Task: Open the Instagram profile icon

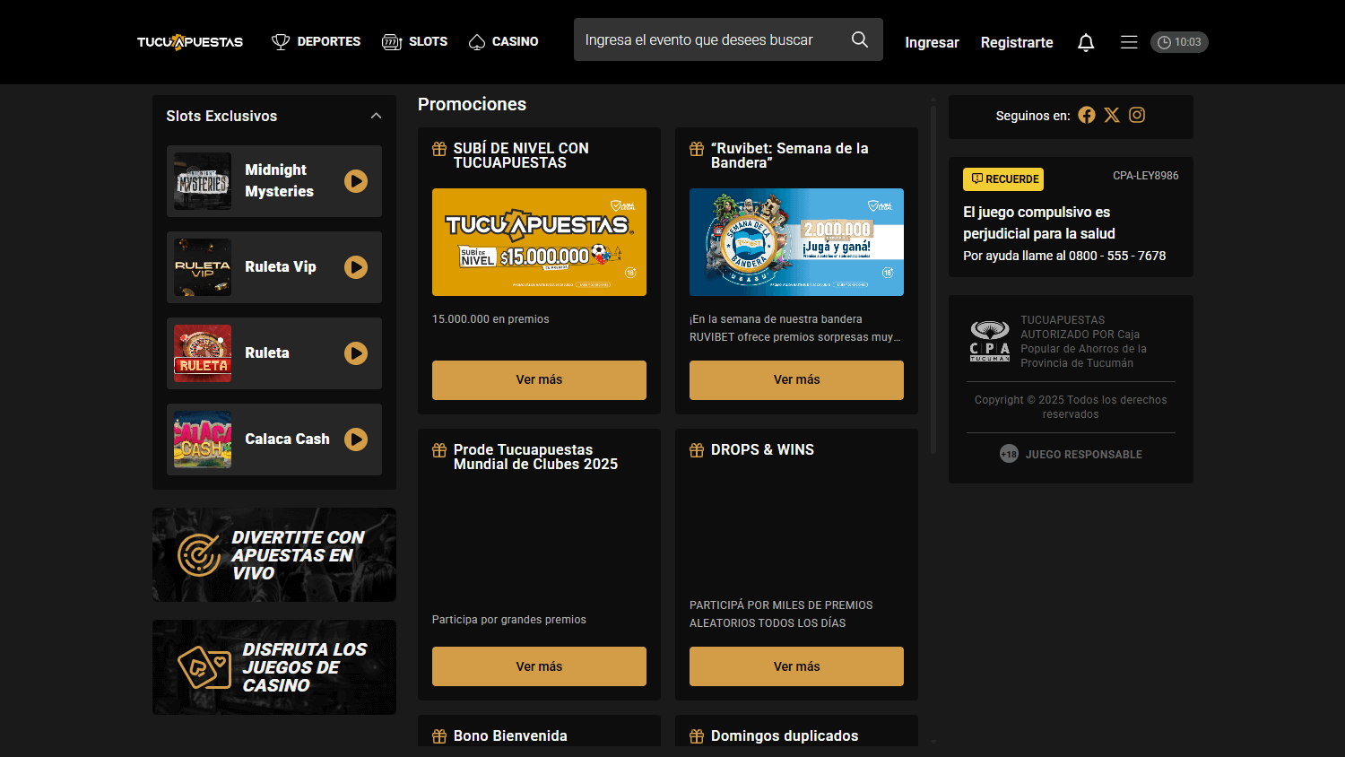Action: (1137, 115)
